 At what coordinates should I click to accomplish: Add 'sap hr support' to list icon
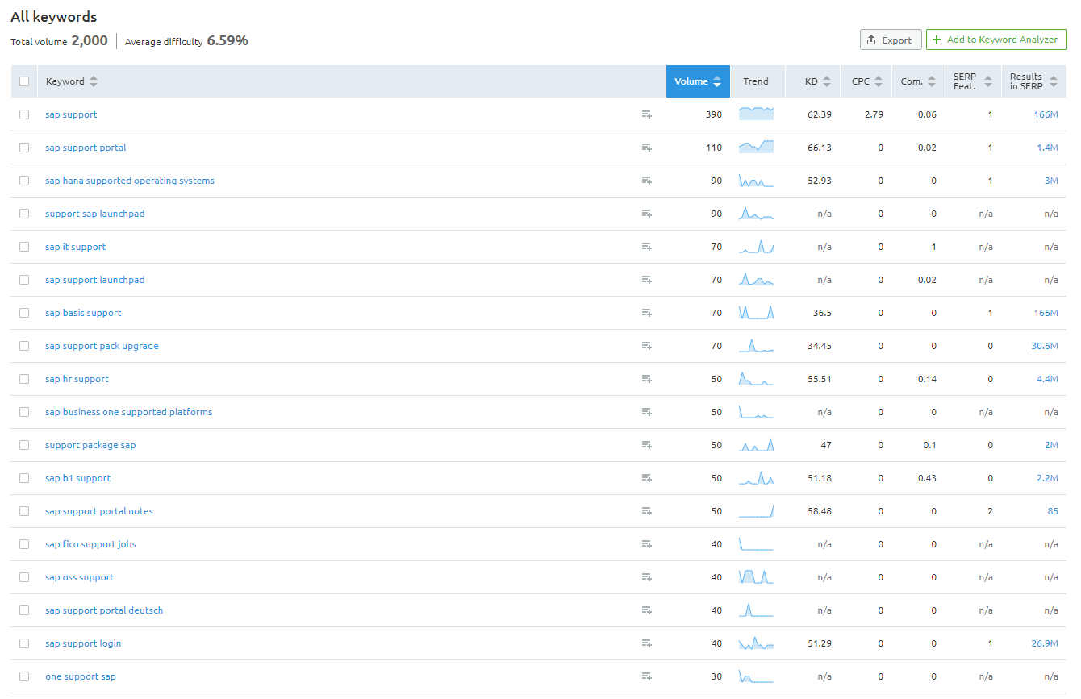[646, 379]
